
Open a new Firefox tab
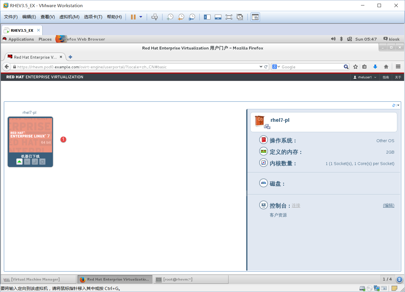(x=70, y=57)
